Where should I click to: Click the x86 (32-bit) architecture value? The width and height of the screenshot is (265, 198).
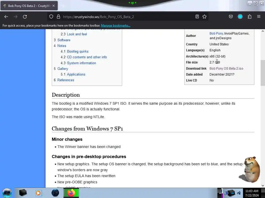pos(217,56)
